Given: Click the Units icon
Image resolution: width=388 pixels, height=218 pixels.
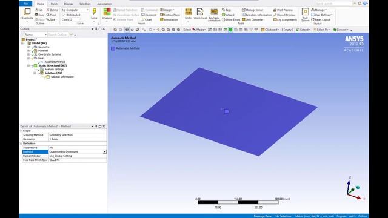Looking at the screenshot, I should (189, 12).
